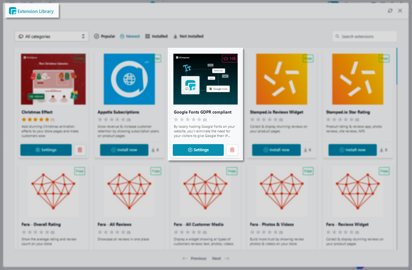Open the All categories dropdown
The width and height of the screenshot is (412, 270).
[51, 36]
